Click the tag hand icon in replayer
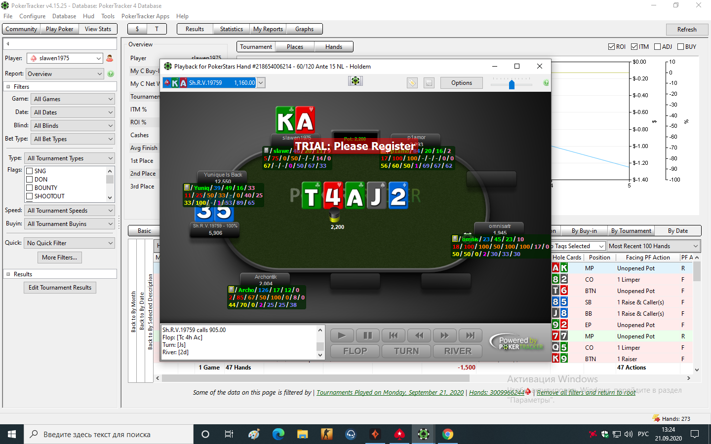This screenshot has width=711, height=444. [412, 83]
